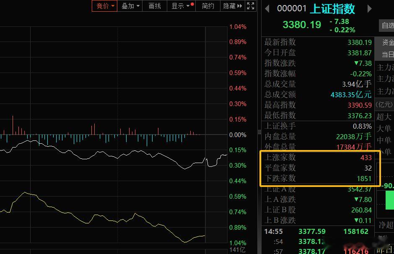Add to 自选 watchlist button

[x=387, y=26]
